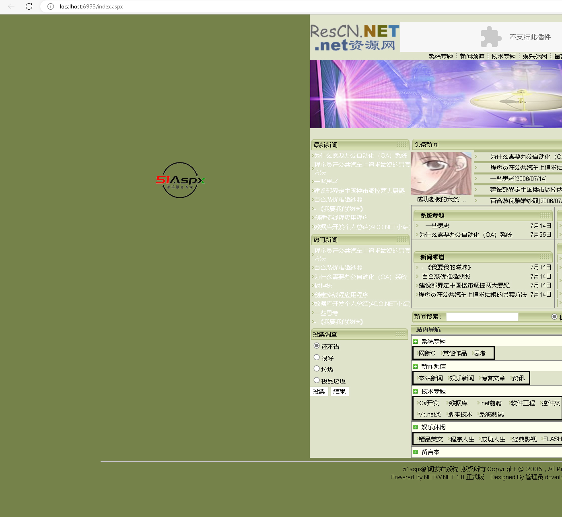Image resolution: width=562 pixels, height=517 pixels.
Task: Open 为什么需要办公自动化 in the 系统专题 panel
Action: coord(465,235)
